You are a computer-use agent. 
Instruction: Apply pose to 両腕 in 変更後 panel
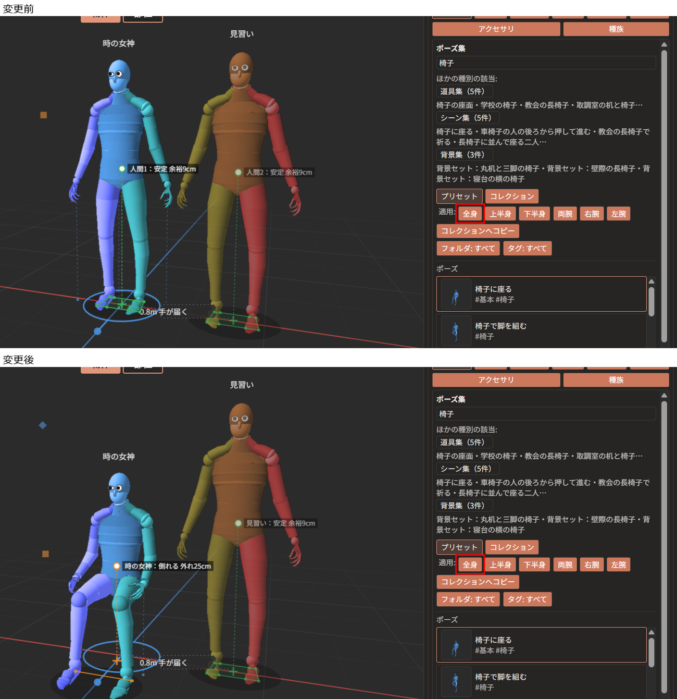click(x=565, y=565)
